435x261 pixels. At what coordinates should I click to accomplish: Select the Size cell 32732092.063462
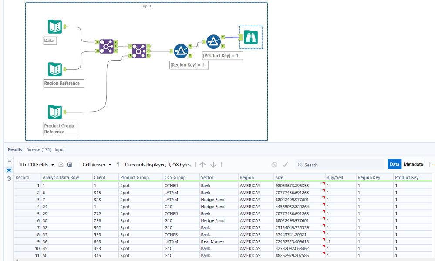[299, 248]
